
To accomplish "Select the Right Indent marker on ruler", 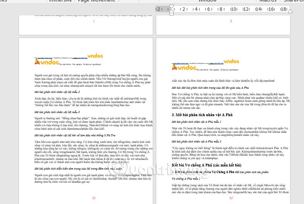I will [290, 11].
